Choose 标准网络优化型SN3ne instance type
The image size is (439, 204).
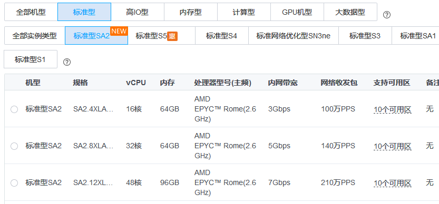click(x=294, y=36)
